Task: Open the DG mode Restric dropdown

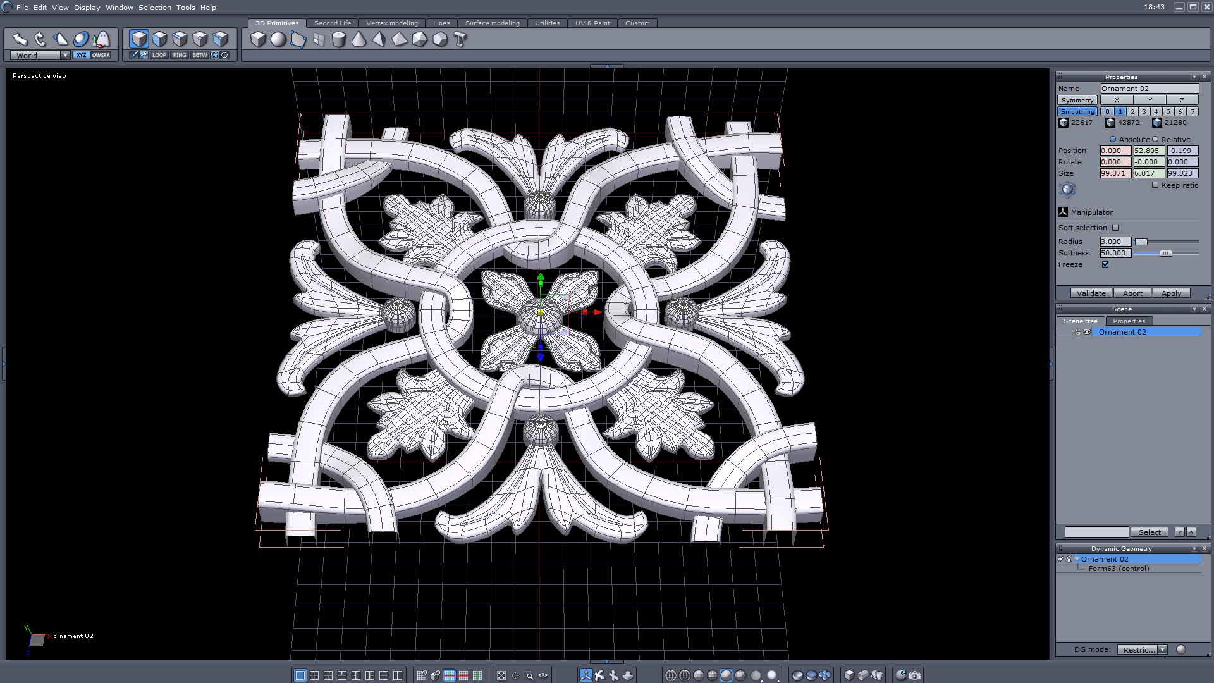Action: 1162,649
